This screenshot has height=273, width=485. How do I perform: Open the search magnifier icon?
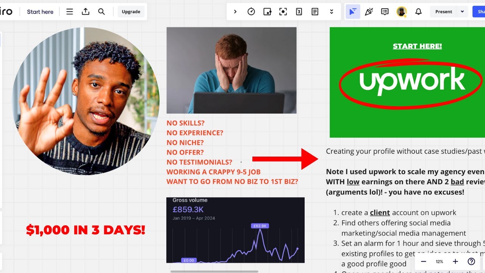coord(102,12)
